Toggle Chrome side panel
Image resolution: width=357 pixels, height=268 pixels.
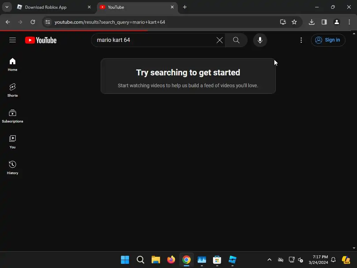tap(324, 22)
